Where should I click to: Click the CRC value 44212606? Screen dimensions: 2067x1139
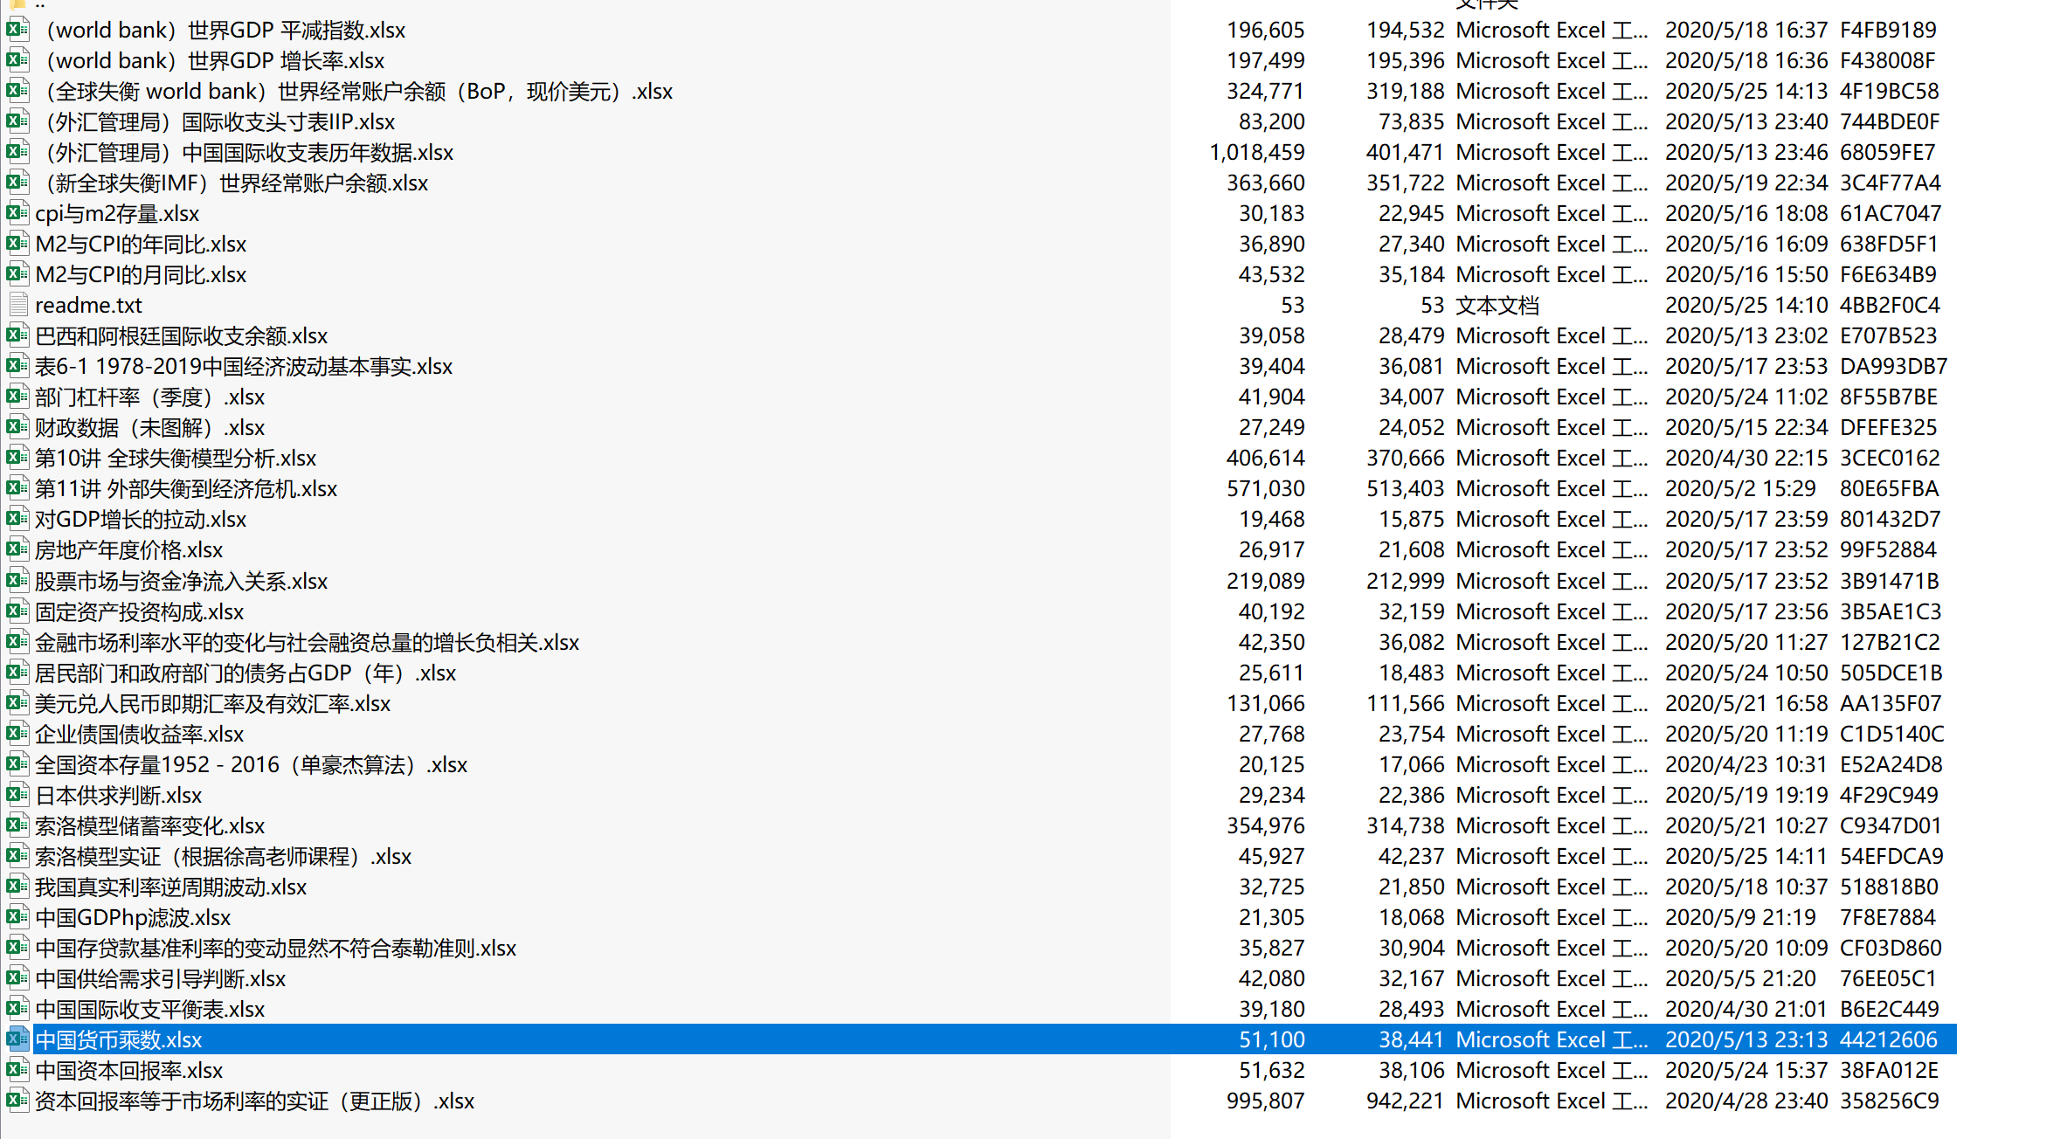pos(1889,1040)
